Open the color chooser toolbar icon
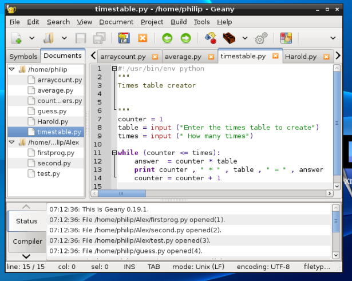This screenshot has width=352, height=281. (x=286, y=38)
